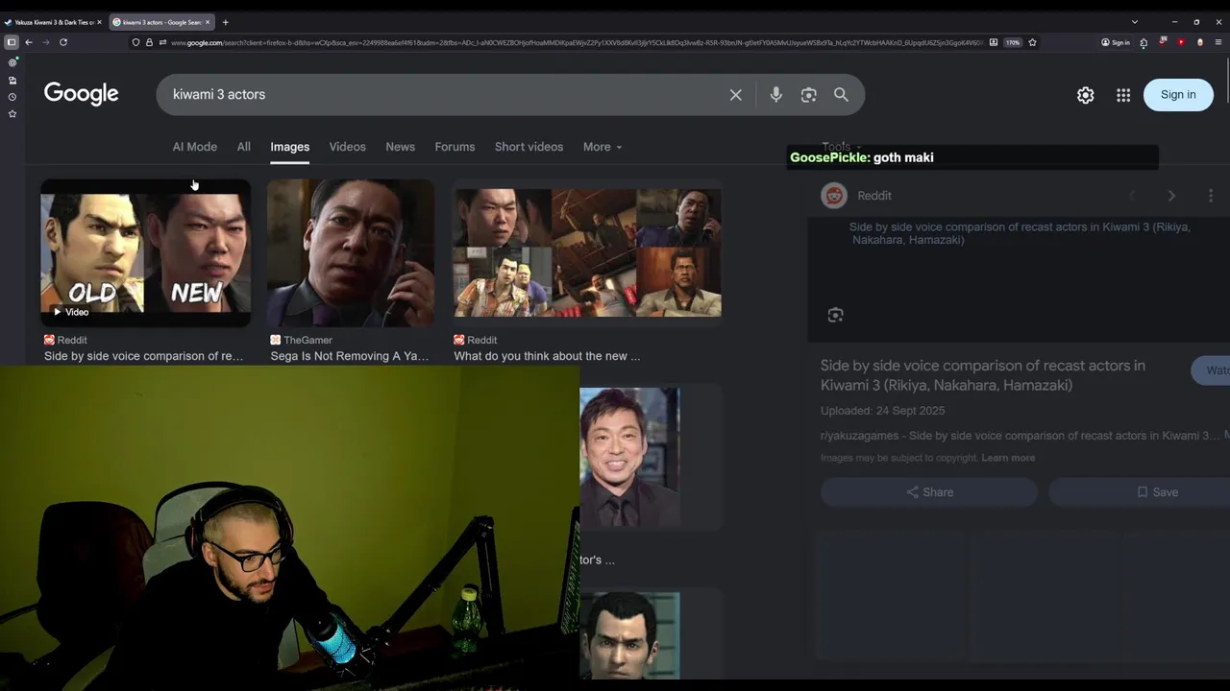Image resolution: width=1230 pixels, height=691 pixels.
Task: List all tabs with the dropdown arrow
Action: tap(1134, 22)
